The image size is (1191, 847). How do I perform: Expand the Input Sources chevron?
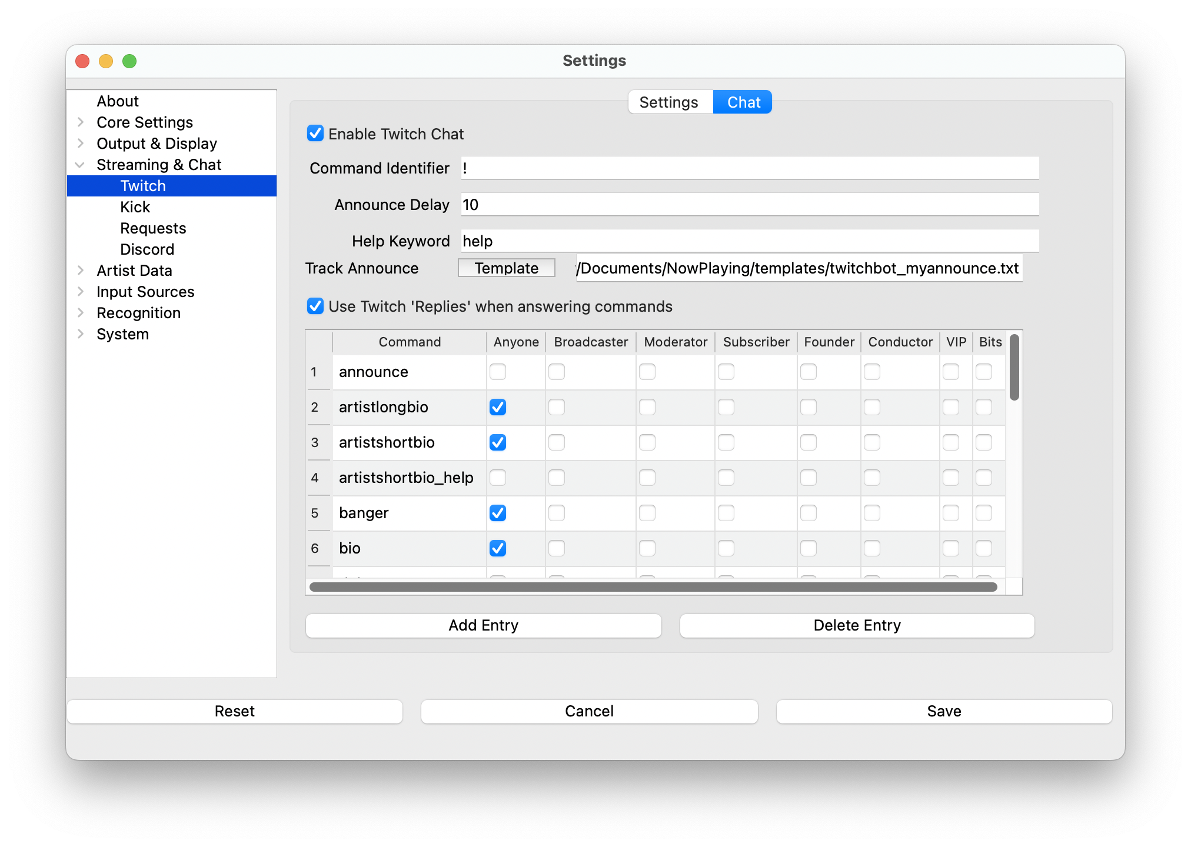point(81,292)
